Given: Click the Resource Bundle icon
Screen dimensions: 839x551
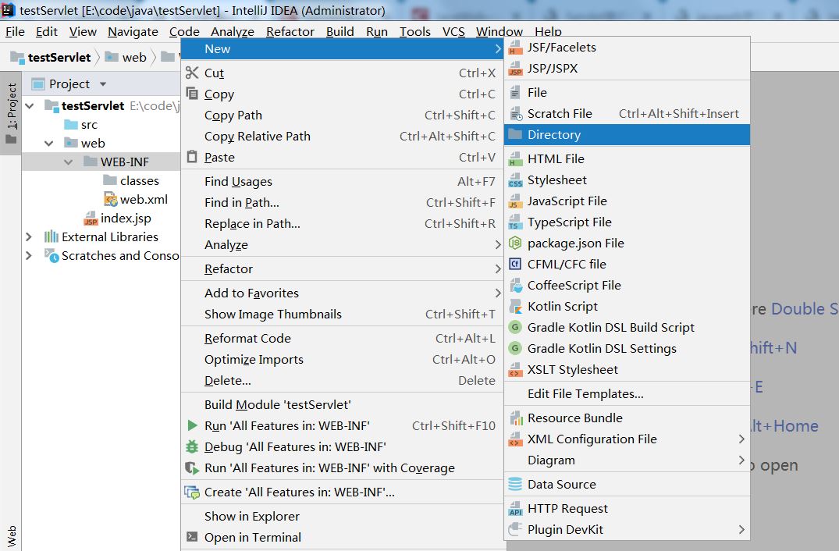Looking at the screenshot, I should [x=515, y=418].
